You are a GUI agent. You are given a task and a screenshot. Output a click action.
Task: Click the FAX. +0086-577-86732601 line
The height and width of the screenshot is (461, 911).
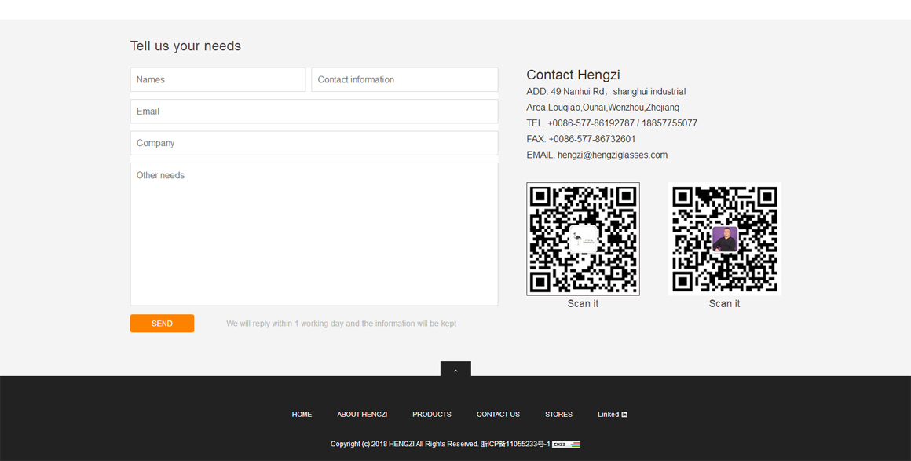click(x=581, y=139)
